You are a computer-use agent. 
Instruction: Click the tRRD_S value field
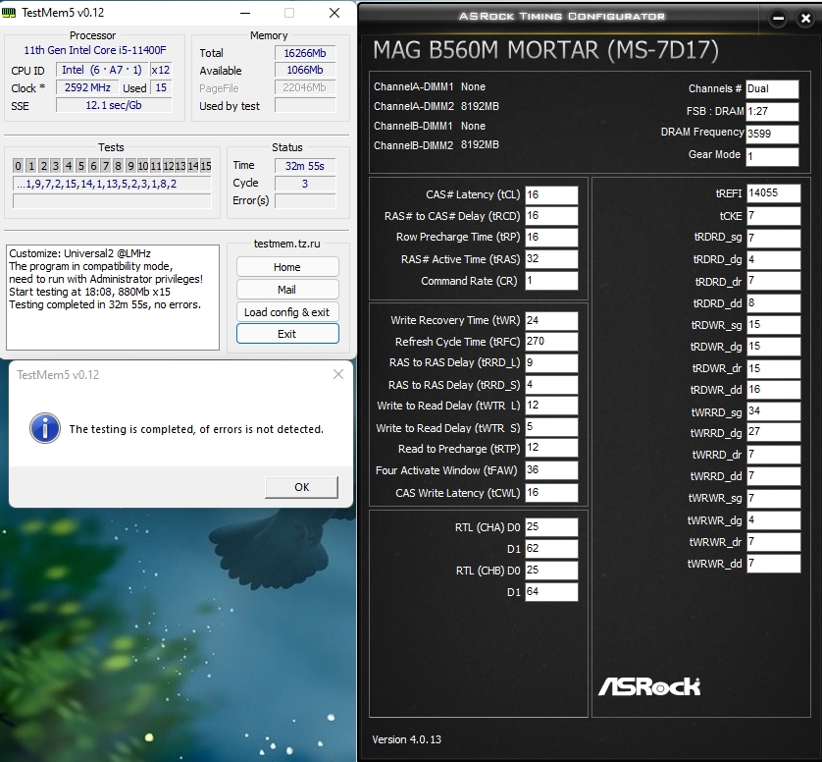coord(551,385)
